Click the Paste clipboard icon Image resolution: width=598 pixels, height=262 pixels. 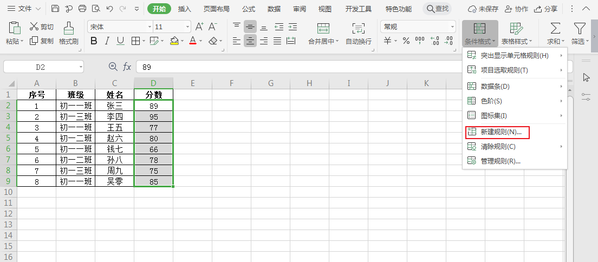pos(15,28)
